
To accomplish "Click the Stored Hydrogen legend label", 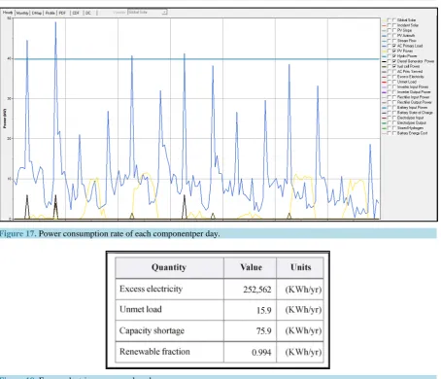I will [x=410, y=128].
